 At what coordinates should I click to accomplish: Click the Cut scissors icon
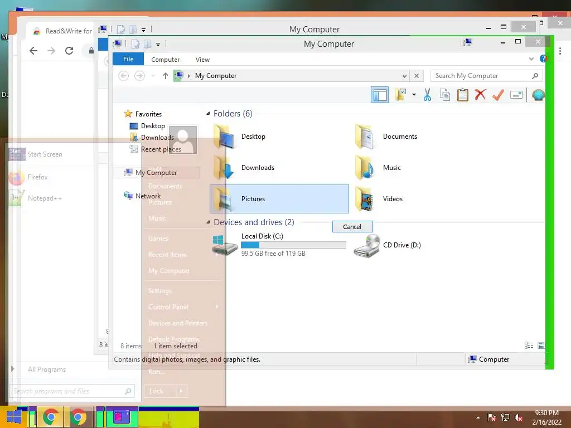428,95
